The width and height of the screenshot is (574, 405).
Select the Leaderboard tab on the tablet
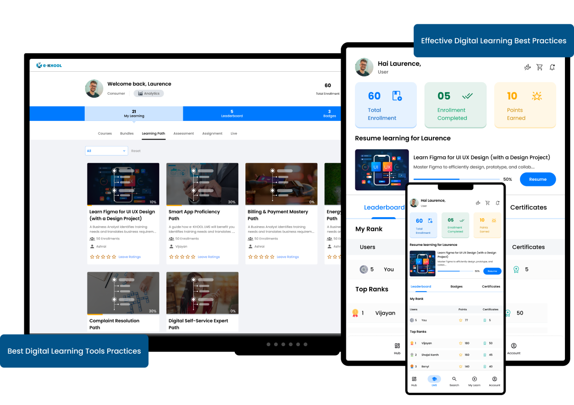(384, 208)
